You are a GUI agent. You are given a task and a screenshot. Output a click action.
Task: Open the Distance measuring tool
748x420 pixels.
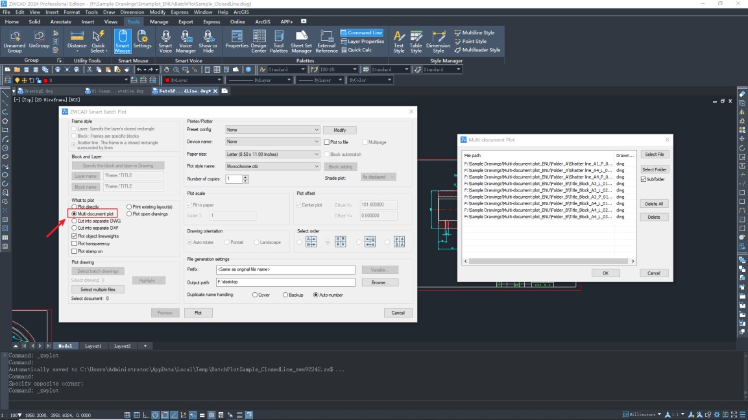coord(77,41)
